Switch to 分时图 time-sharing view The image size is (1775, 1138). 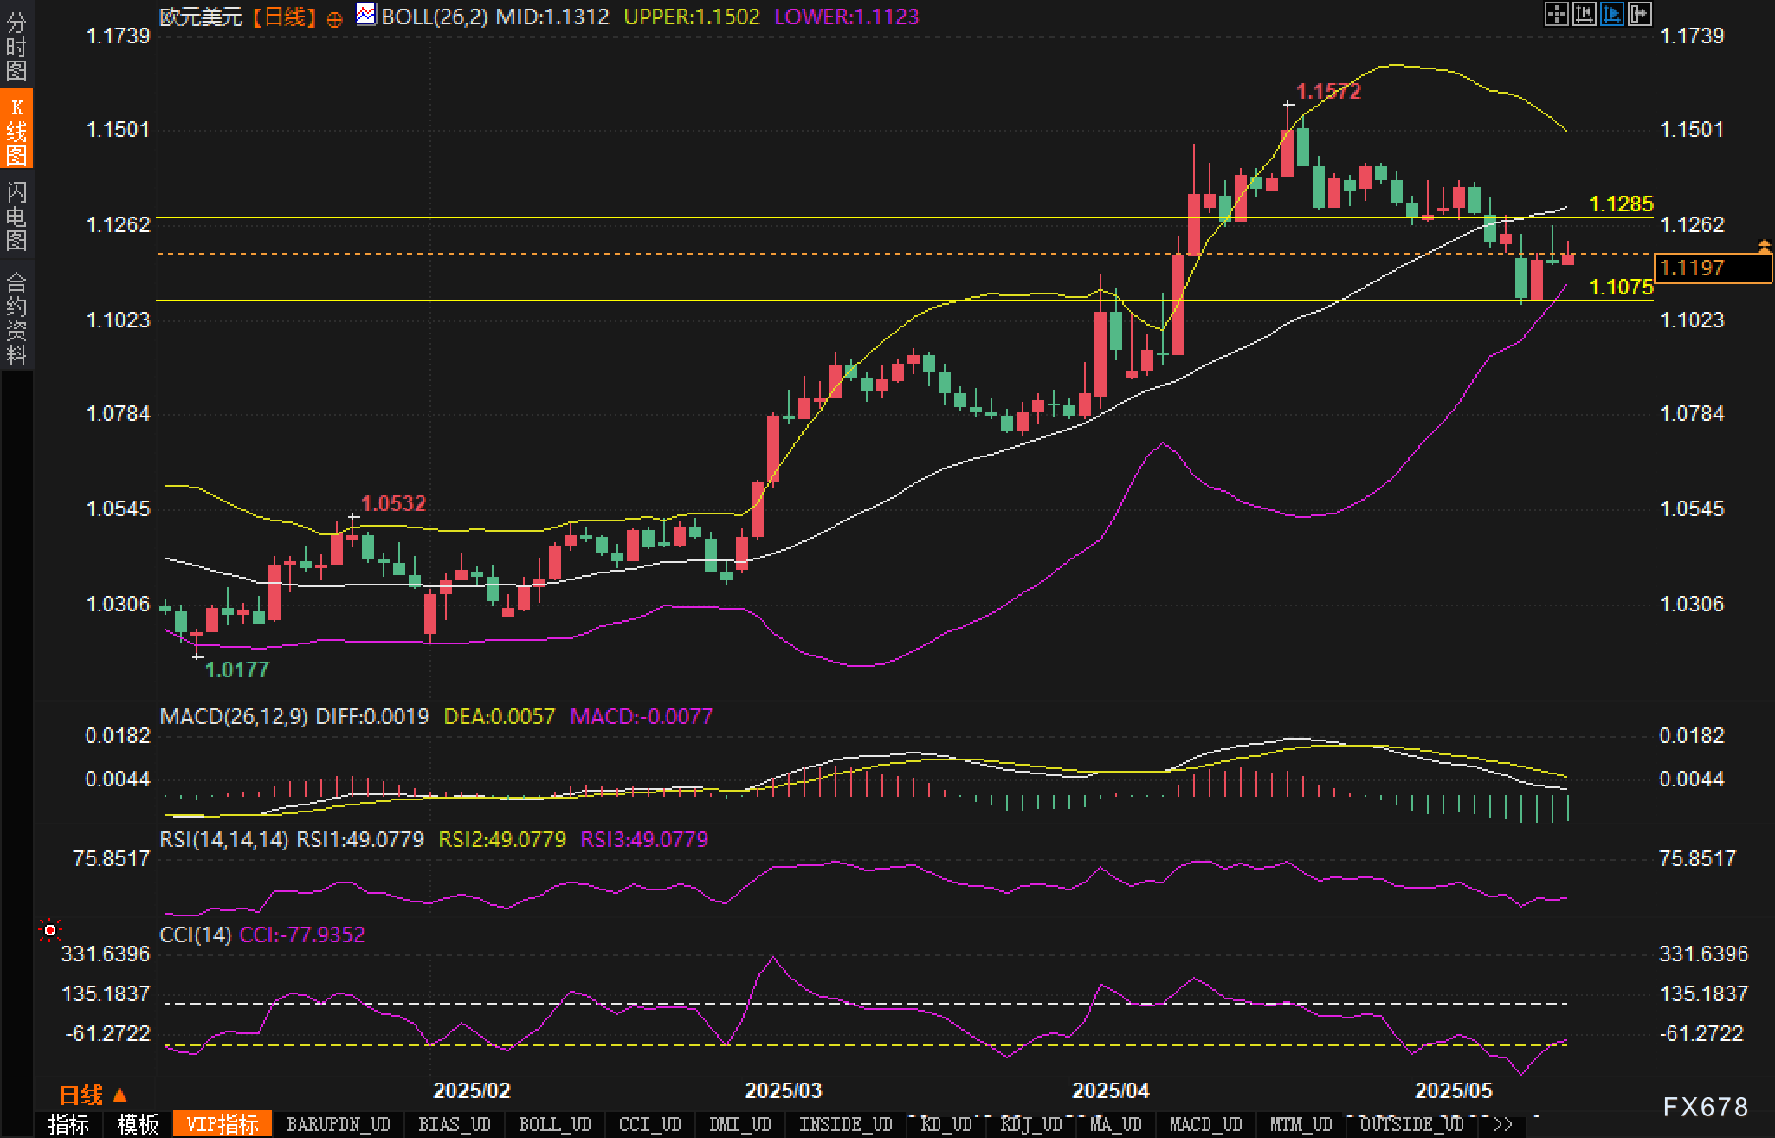tap(16, 47)
